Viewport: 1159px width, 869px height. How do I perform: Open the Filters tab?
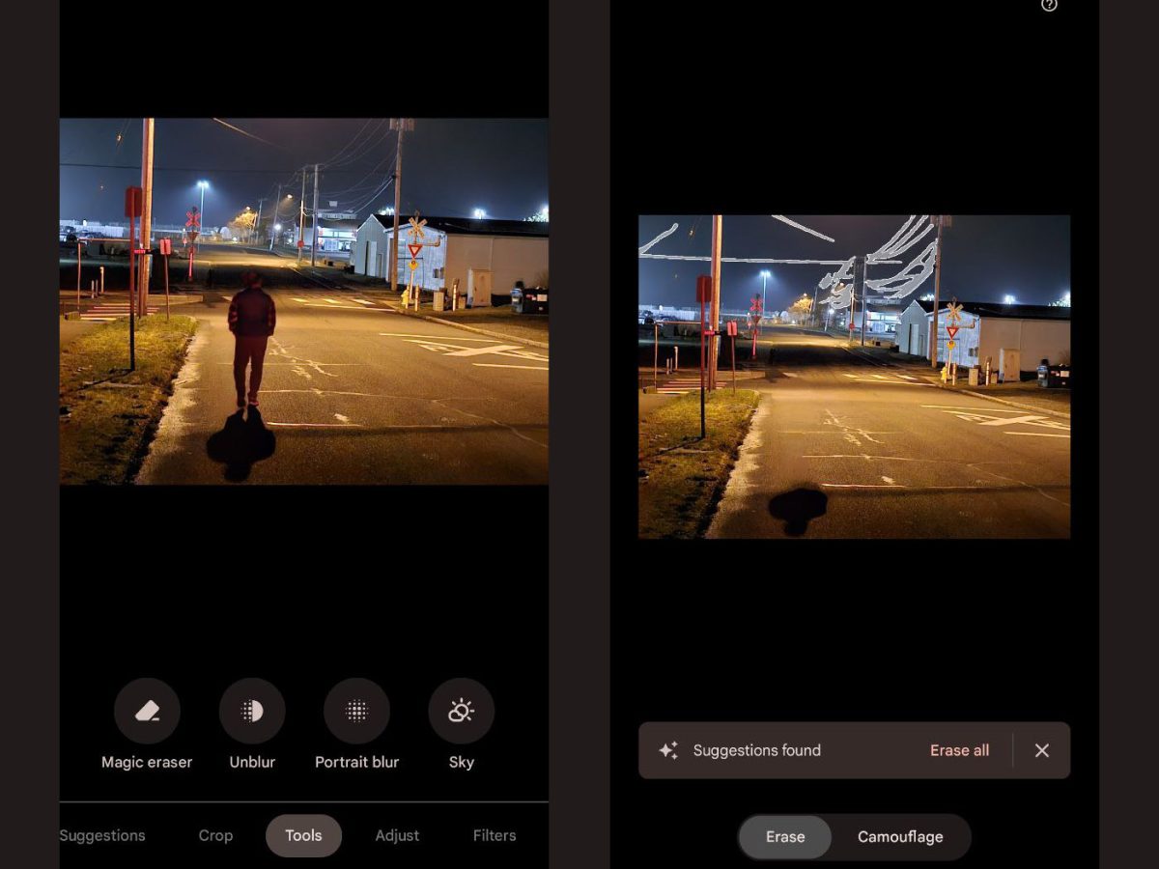pos(495,836)
